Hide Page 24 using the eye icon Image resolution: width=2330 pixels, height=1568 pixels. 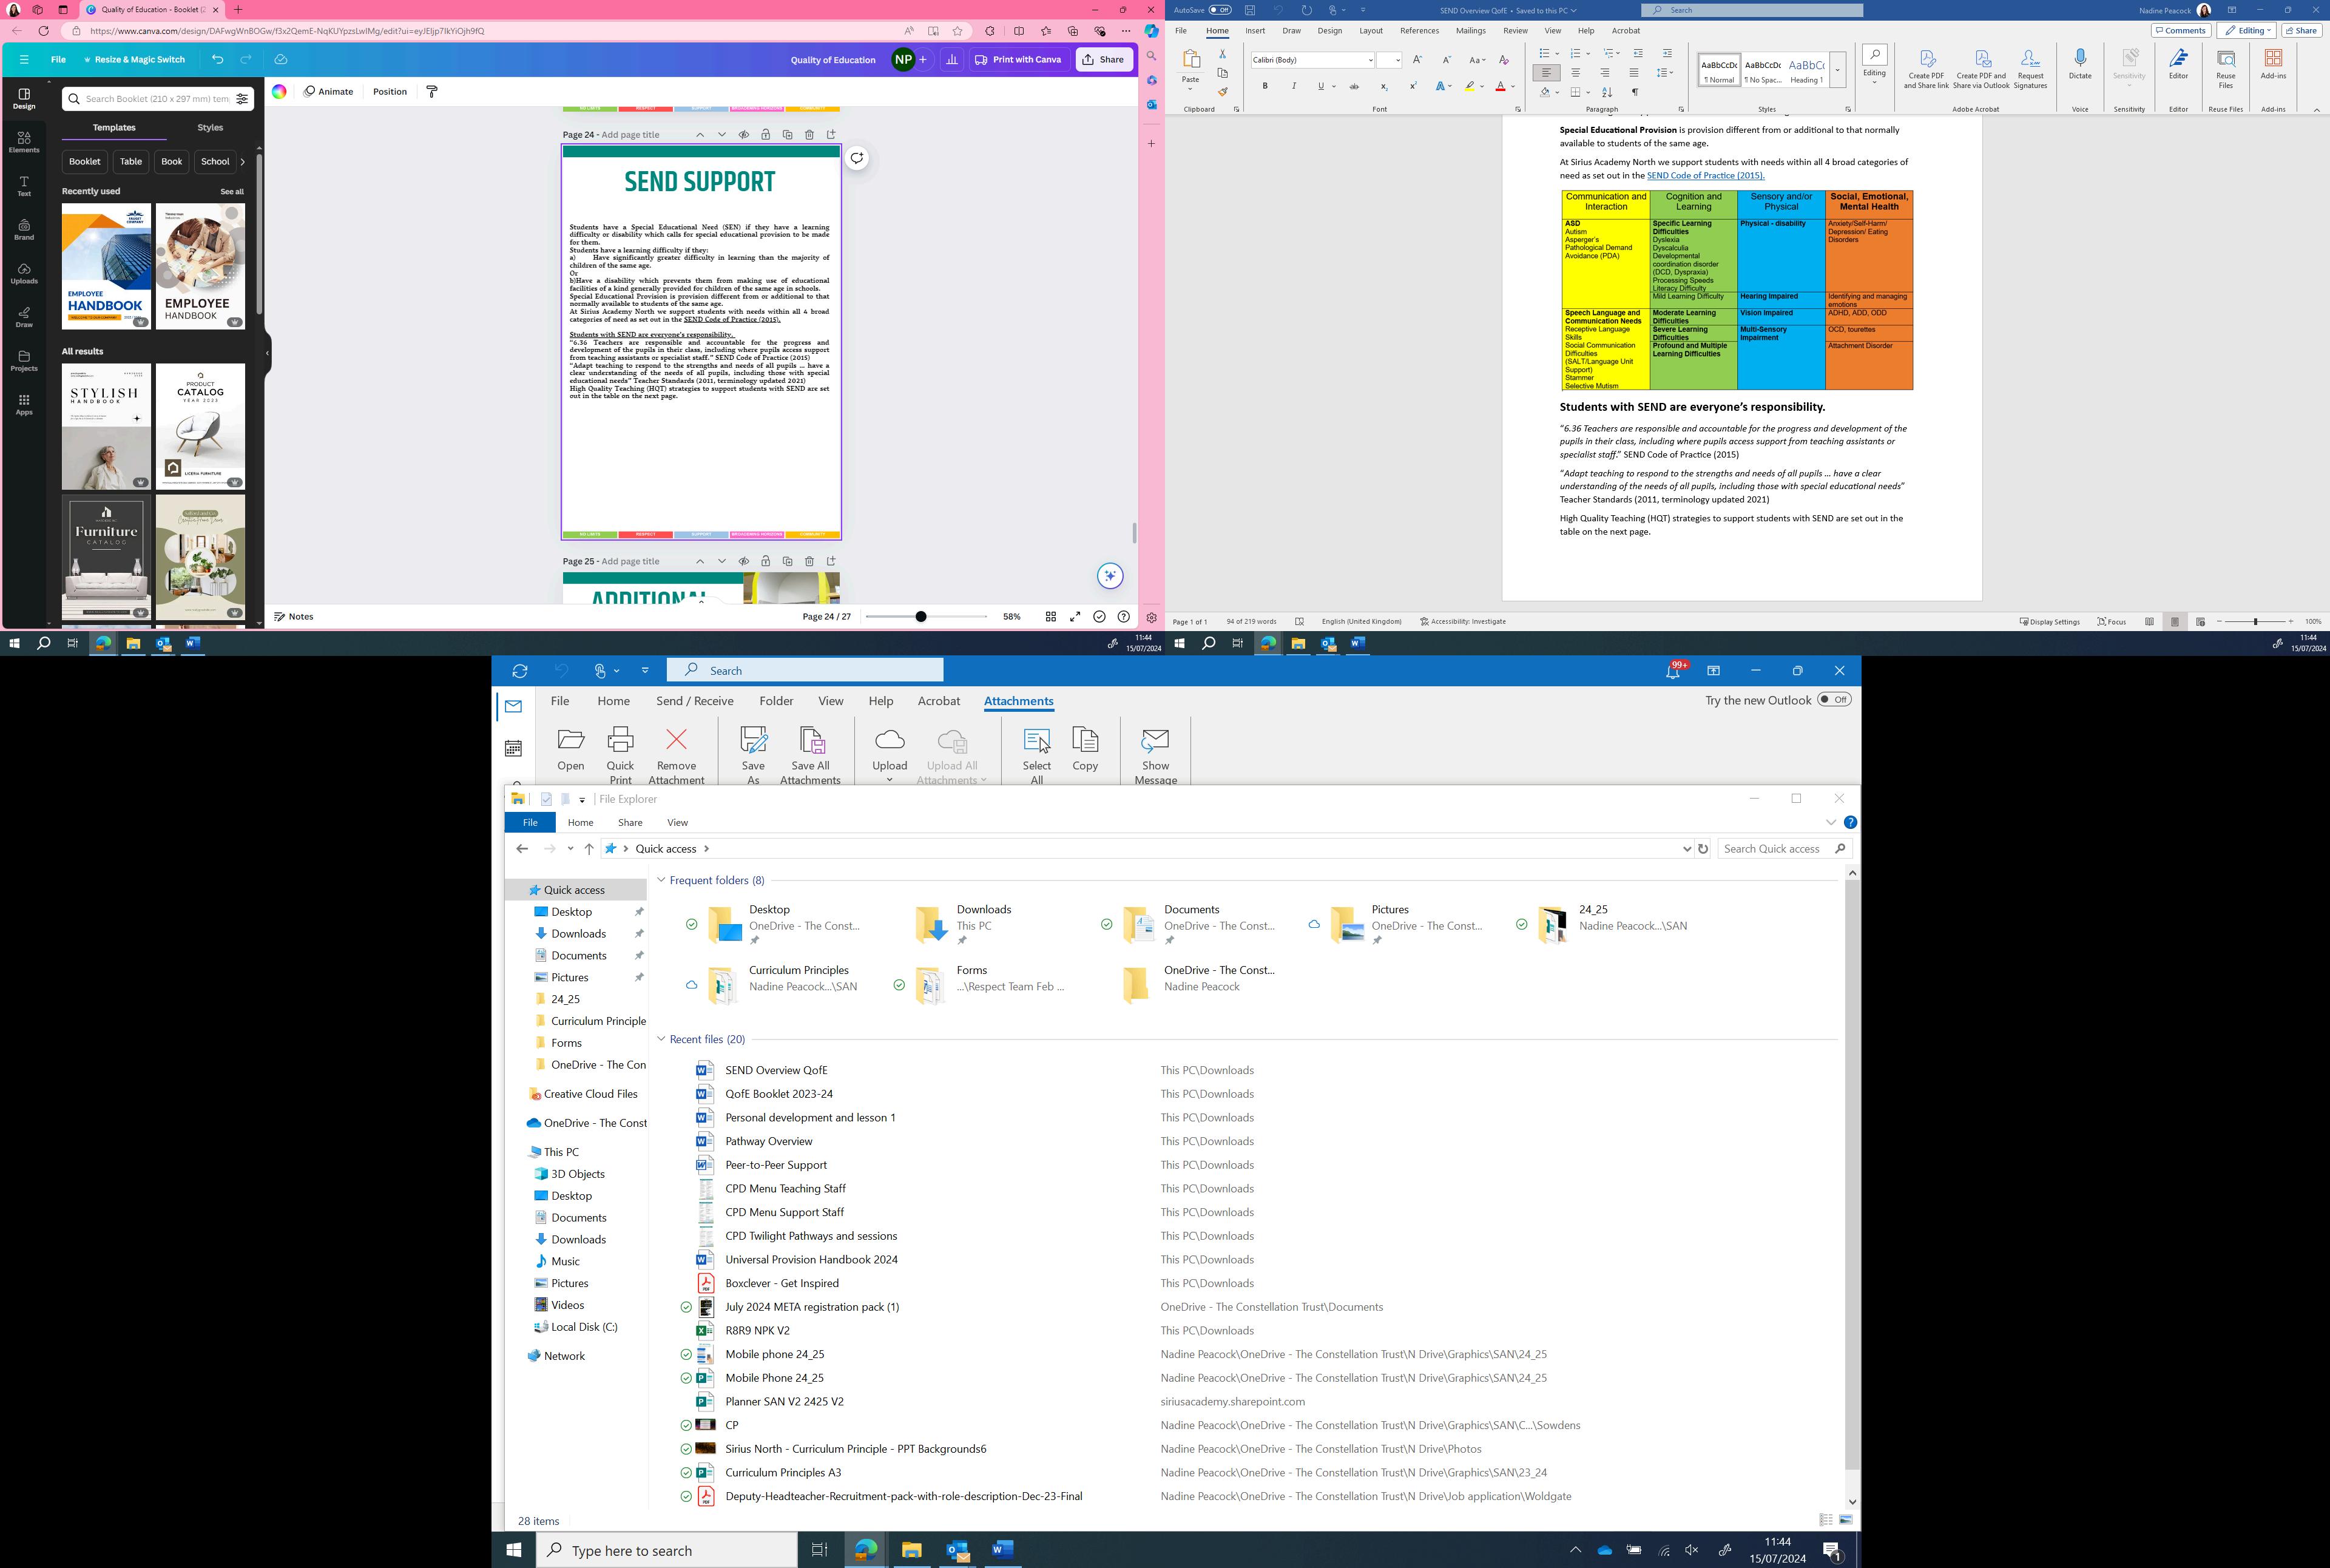coord(743,134)
